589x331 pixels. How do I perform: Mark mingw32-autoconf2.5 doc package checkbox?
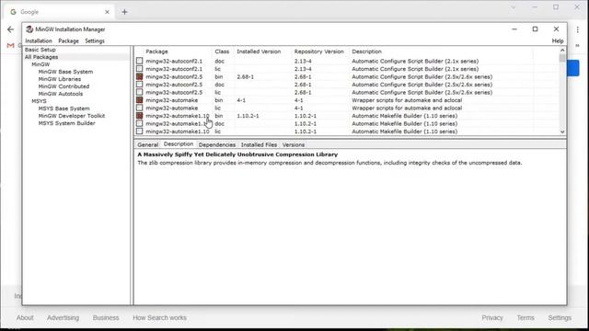(x=139, y=85)
